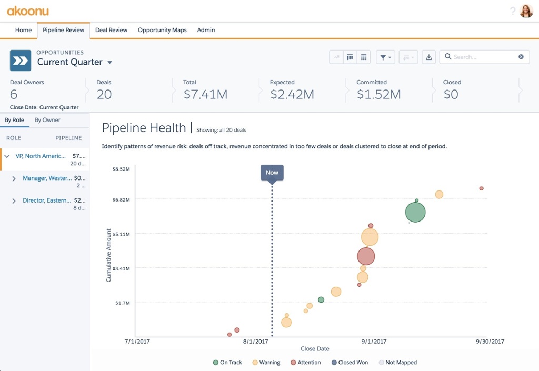
Task: Switch to the column chart view icon
Action: pos(350,57)
